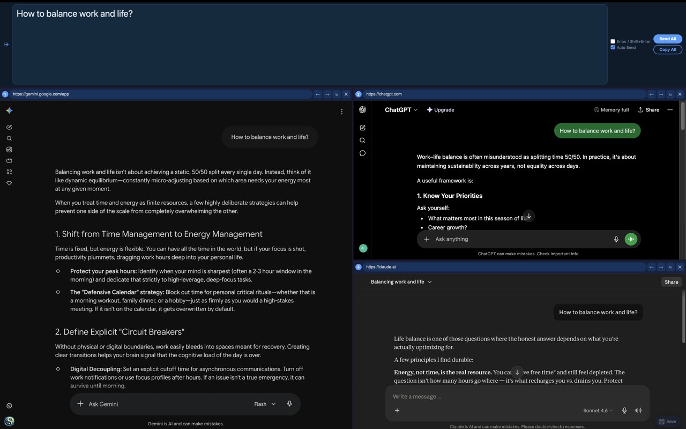This screenshot has width=686, height=429.
Task: Open ChatGPT three-dot more options
Action: 670,110
